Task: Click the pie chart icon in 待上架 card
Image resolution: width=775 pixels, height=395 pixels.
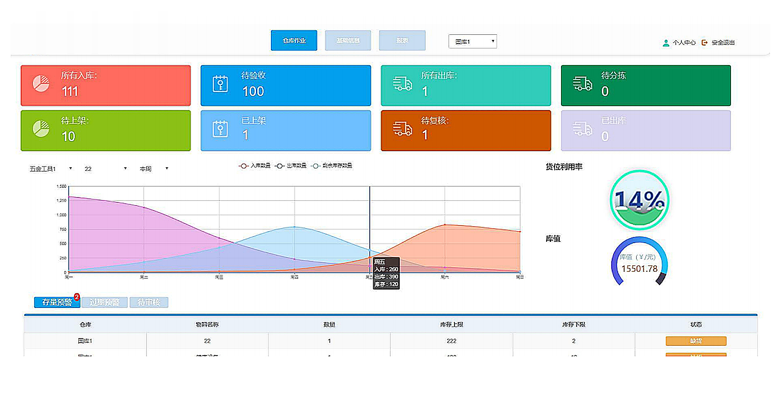Action: pos(41,129)
